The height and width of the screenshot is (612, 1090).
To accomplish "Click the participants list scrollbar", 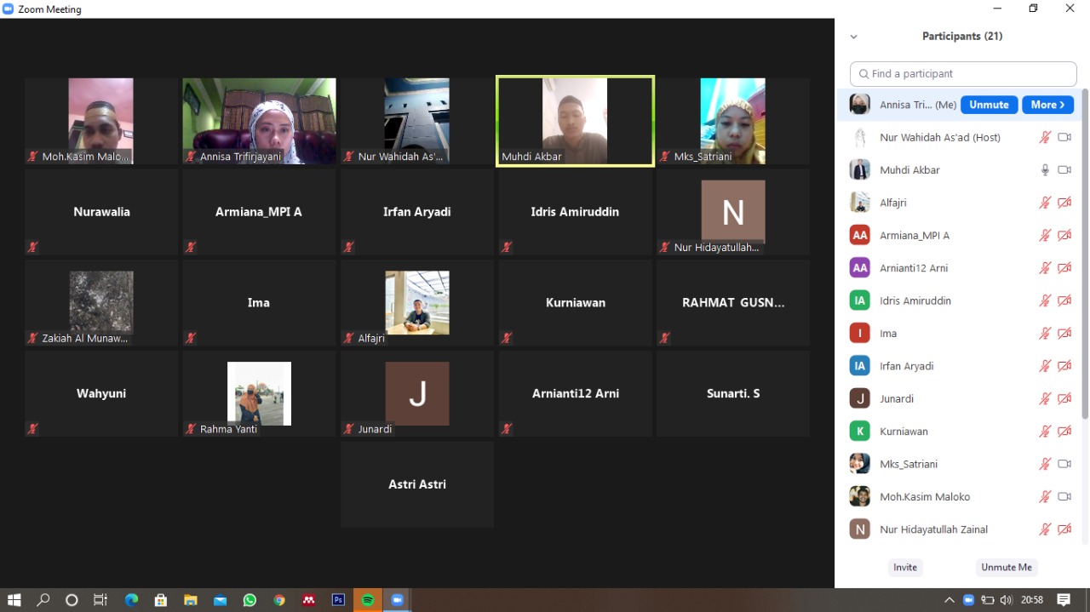I will tap(1084, 255).
